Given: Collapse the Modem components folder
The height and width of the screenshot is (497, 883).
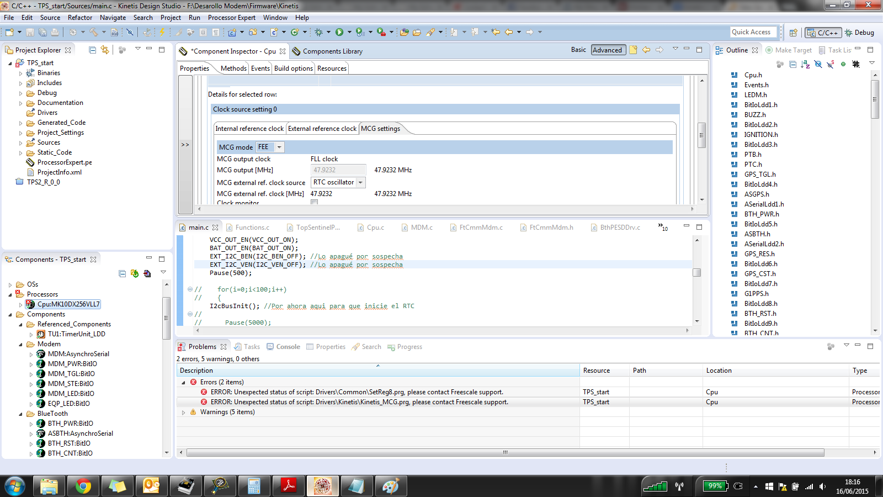Looking at the screenshot, I should pyautogui.click(x=21, y=344).
